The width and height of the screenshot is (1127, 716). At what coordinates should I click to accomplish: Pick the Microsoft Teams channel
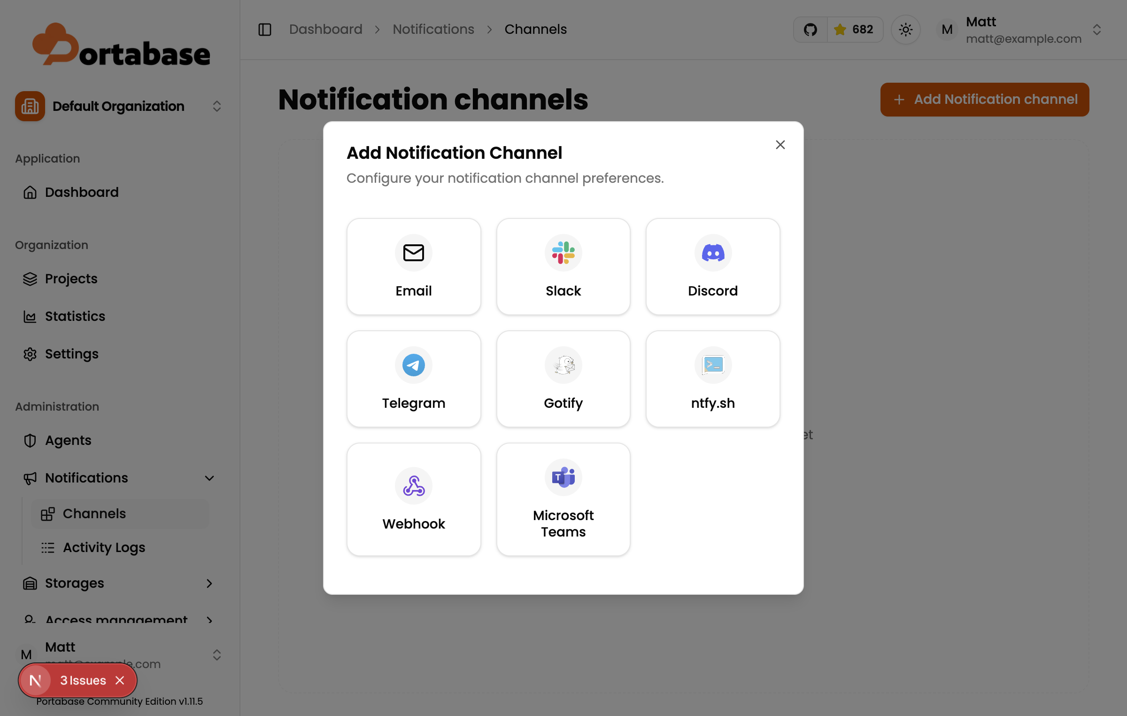coord(563,499)
